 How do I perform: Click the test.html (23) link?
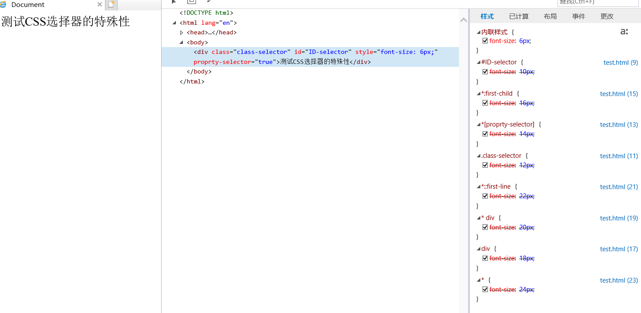(x=619, y=280)
